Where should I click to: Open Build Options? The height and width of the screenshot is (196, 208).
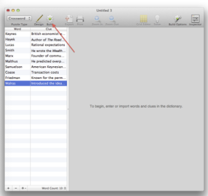pyautogui.click(x=178, y=18)
